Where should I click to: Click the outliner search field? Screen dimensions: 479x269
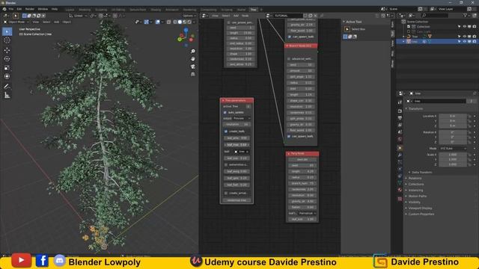coord(435,15)
